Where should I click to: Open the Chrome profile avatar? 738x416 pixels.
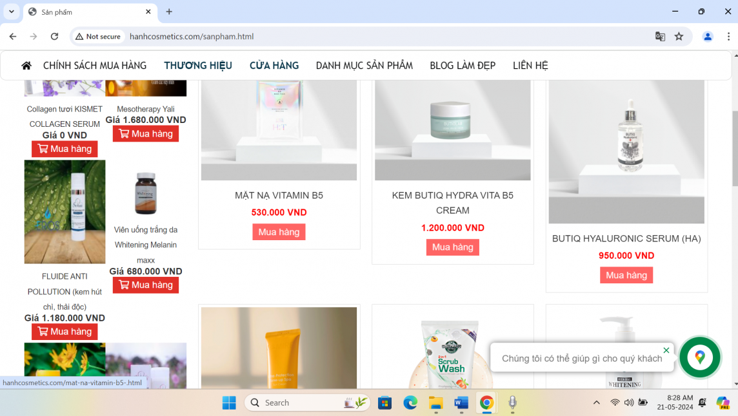coord(708,37)
